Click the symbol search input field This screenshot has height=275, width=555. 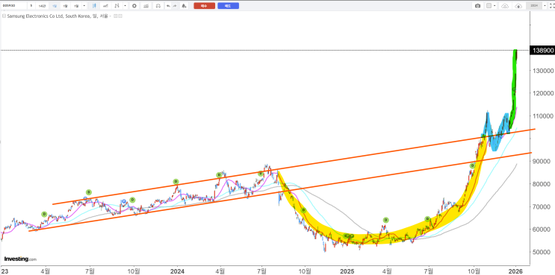(x=13, y=6)
